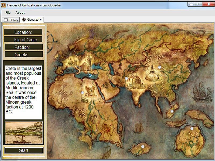Open the Geography tab

pyautogui.click(x=32, y=19)
